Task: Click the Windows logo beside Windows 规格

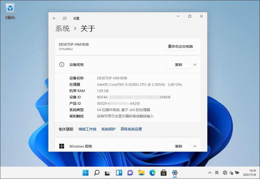Action: pos(62,146)
